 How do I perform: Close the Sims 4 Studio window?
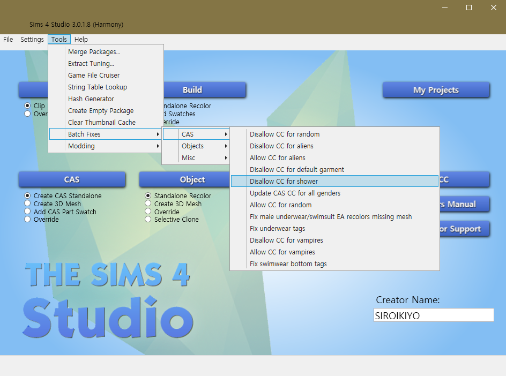click(494, 7)
